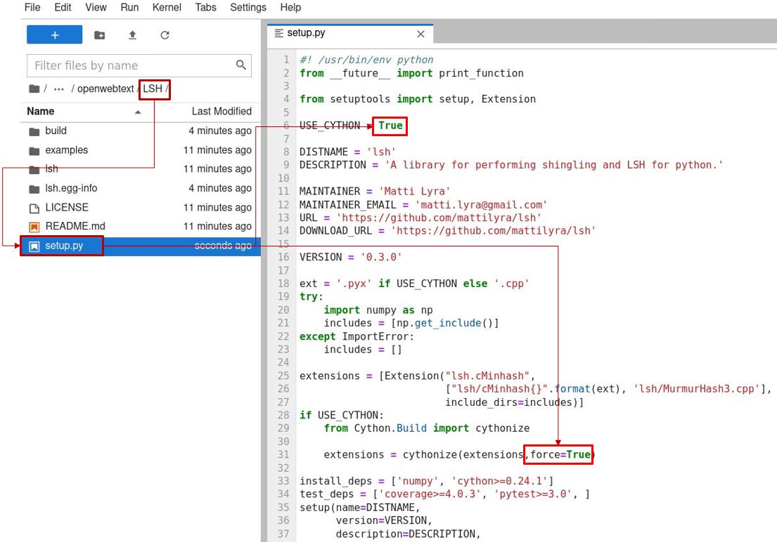The height and width of the screenshot is (542, 777).
Task: Open the build folder
Action: [x=56, y=131]
